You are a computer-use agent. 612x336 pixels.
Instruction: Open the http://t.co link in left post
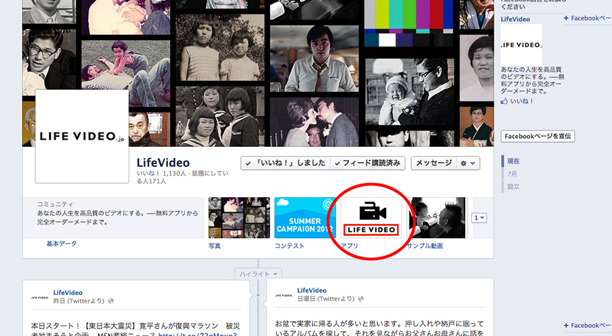click(x=197, y=334)
